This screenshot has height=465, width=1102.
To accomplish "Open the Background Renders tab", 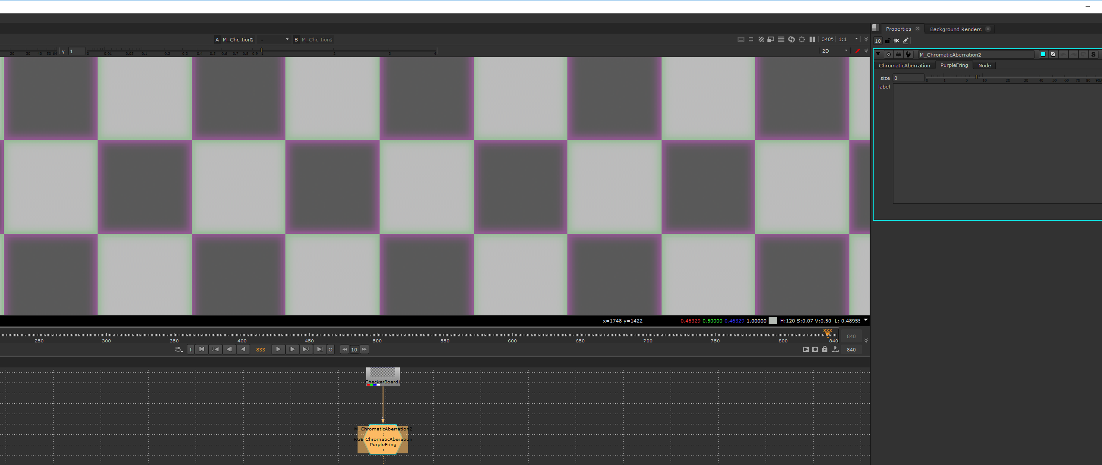I will coord(955,29).
